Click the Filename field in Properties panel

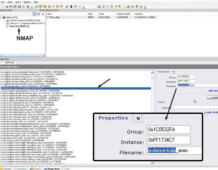pos(198,85)
